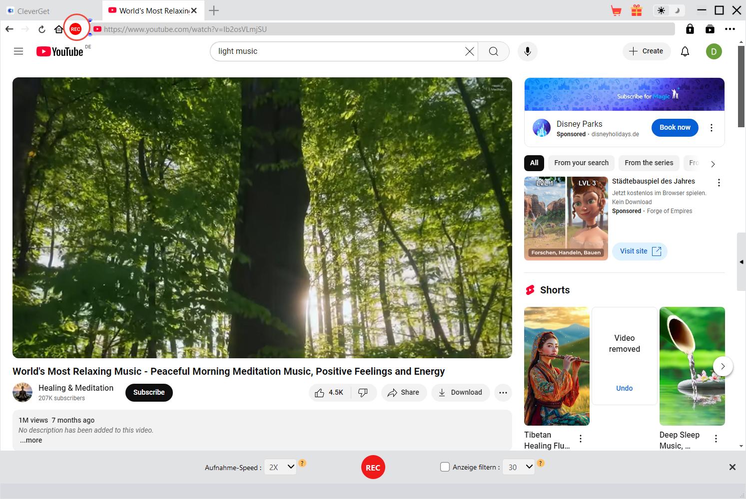Toggle the light/dark theme switch
Viewport: 746px width, 499px height.
(x=668, y=10)
